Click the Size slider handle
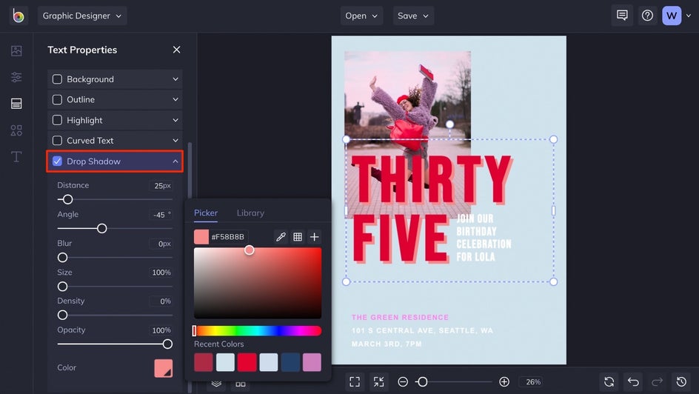The height and width of the screenshot is (394, 699). [62, 286]
